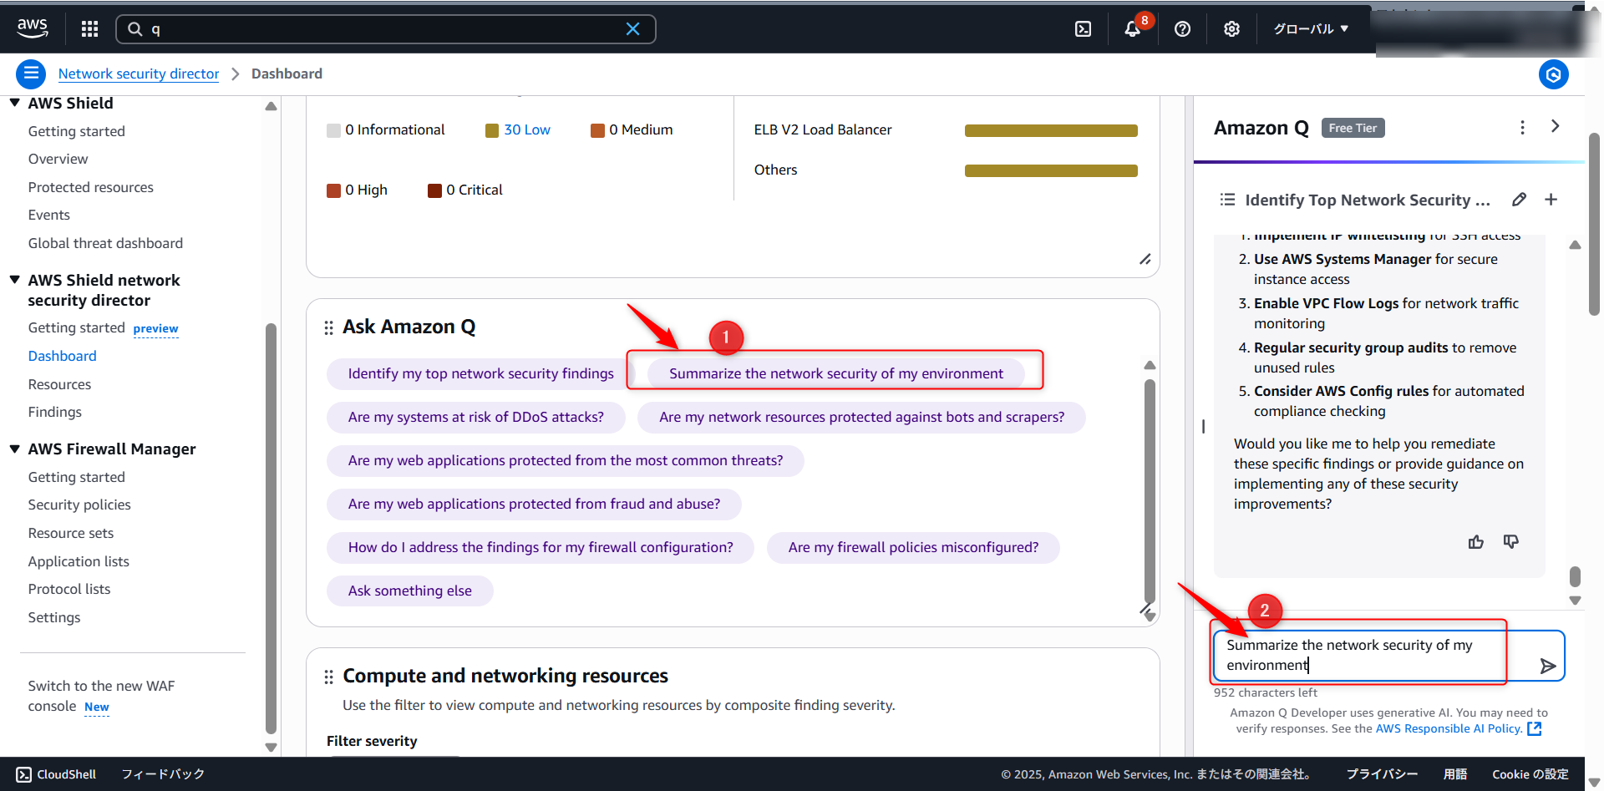Image resolution: width=1604 pixels, height=791 pixels.
Task: Open the help question mark menu
Action: pos(1182,29)
